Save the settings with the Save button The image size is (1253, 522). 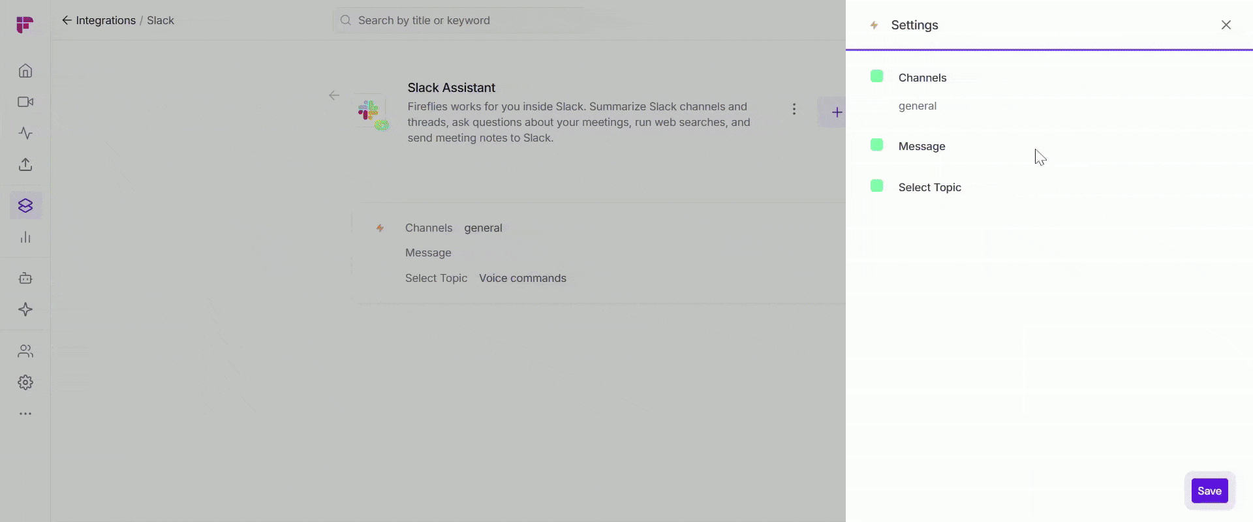coord(1209,491)
